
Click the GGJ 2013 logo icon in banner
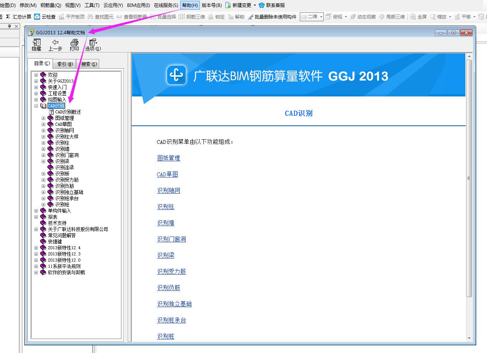point(176,75)
